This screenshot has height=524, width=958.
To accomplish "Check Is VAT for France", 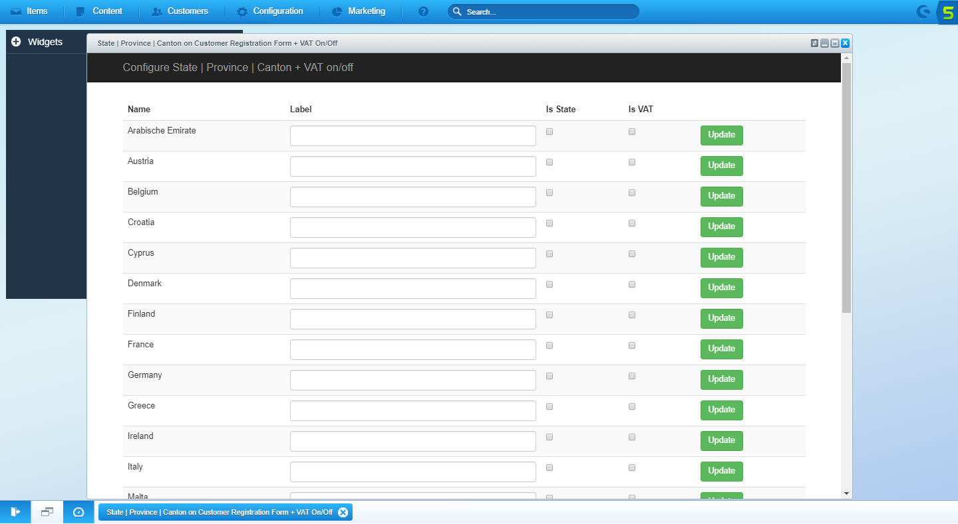I will (632, 345).
